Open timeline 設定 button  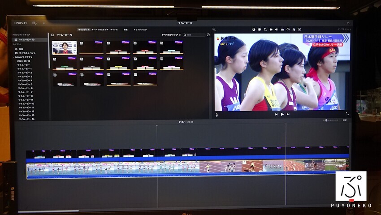coord(345,120)
